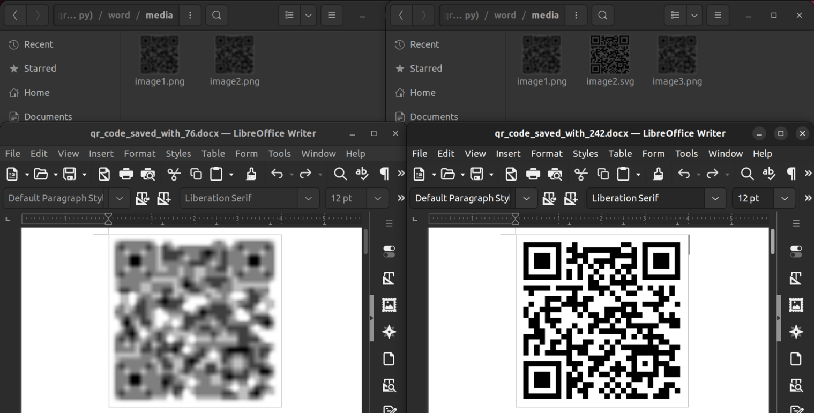Go to Starred in file manager with image2.svg

[425, 69]
